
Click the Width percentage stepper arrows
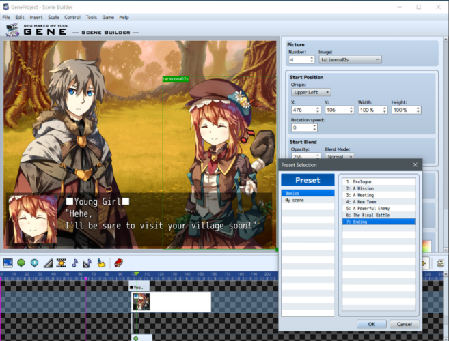coord(385,110)
